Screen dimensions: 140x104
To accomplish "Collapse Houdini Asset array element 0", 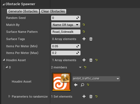I will [7, 67].
